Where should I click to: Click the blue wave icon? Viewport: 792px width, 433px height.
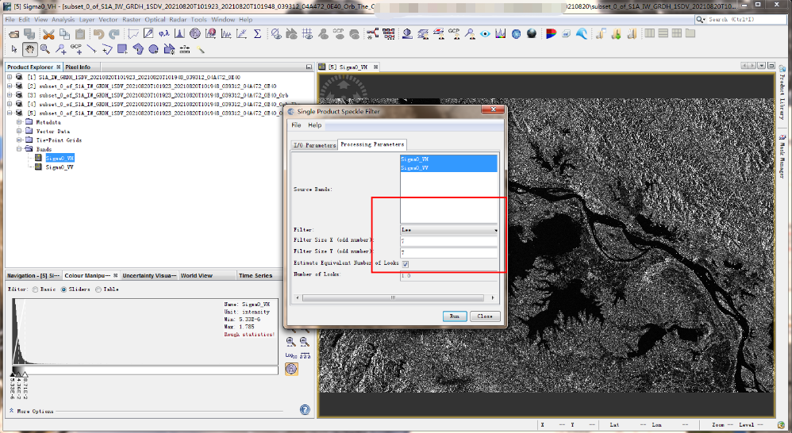(x=582, y=34)
